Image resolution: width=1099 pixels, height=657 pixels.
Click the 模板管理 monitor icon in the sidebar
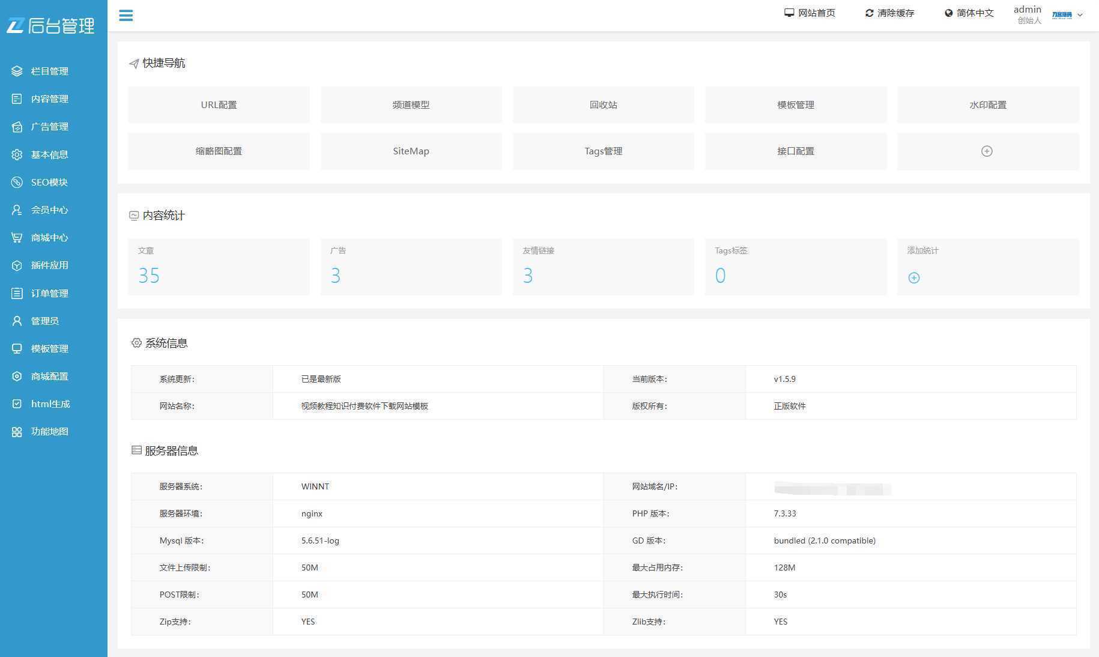[17, 348]
